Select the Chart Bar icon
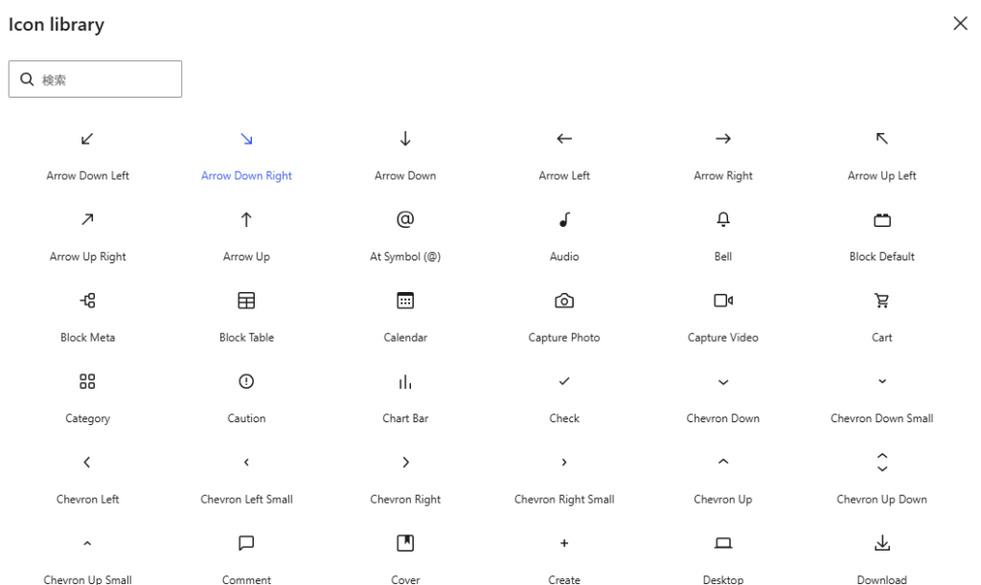Image resolution: width=981 pixels, height=585 pixels. coord(405,382)
